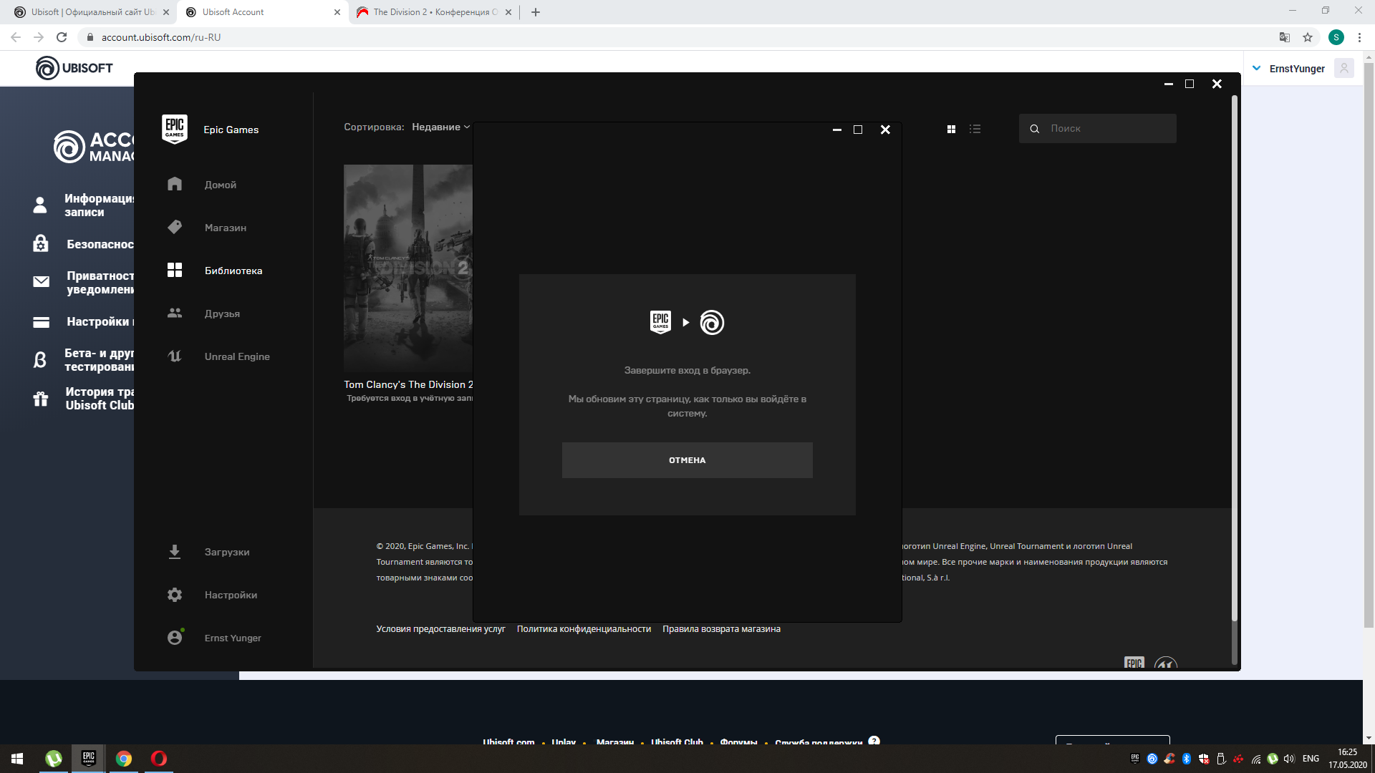Screen dimensions: 1375x773
Task: Open Chrome three-dot menu
Action: (x=1359, y=37)
